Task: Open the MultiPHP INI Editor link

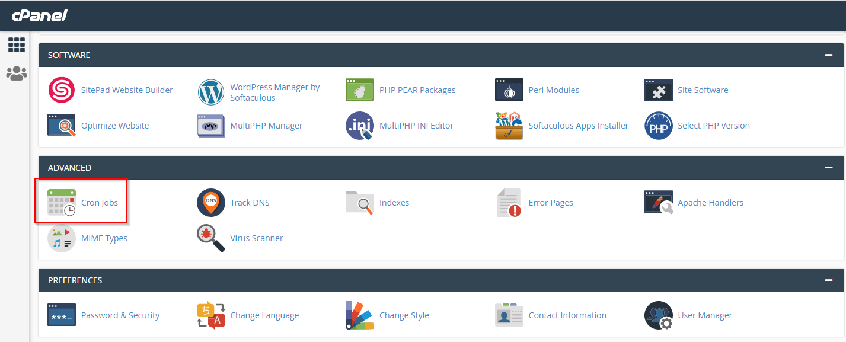Action: (x=416, y=126)
